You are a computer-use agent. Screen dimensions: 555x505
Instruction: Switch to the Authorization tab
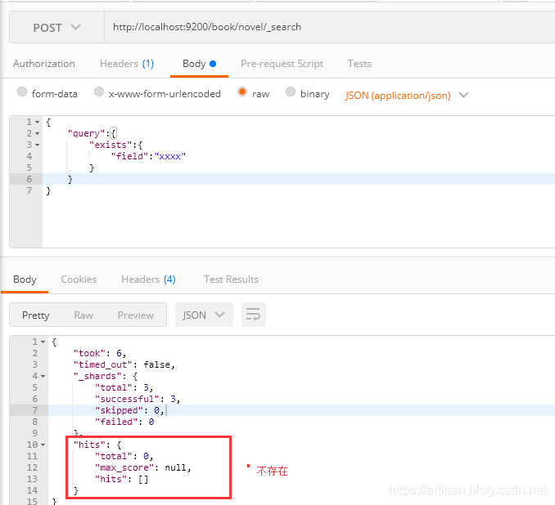(44, 64)
